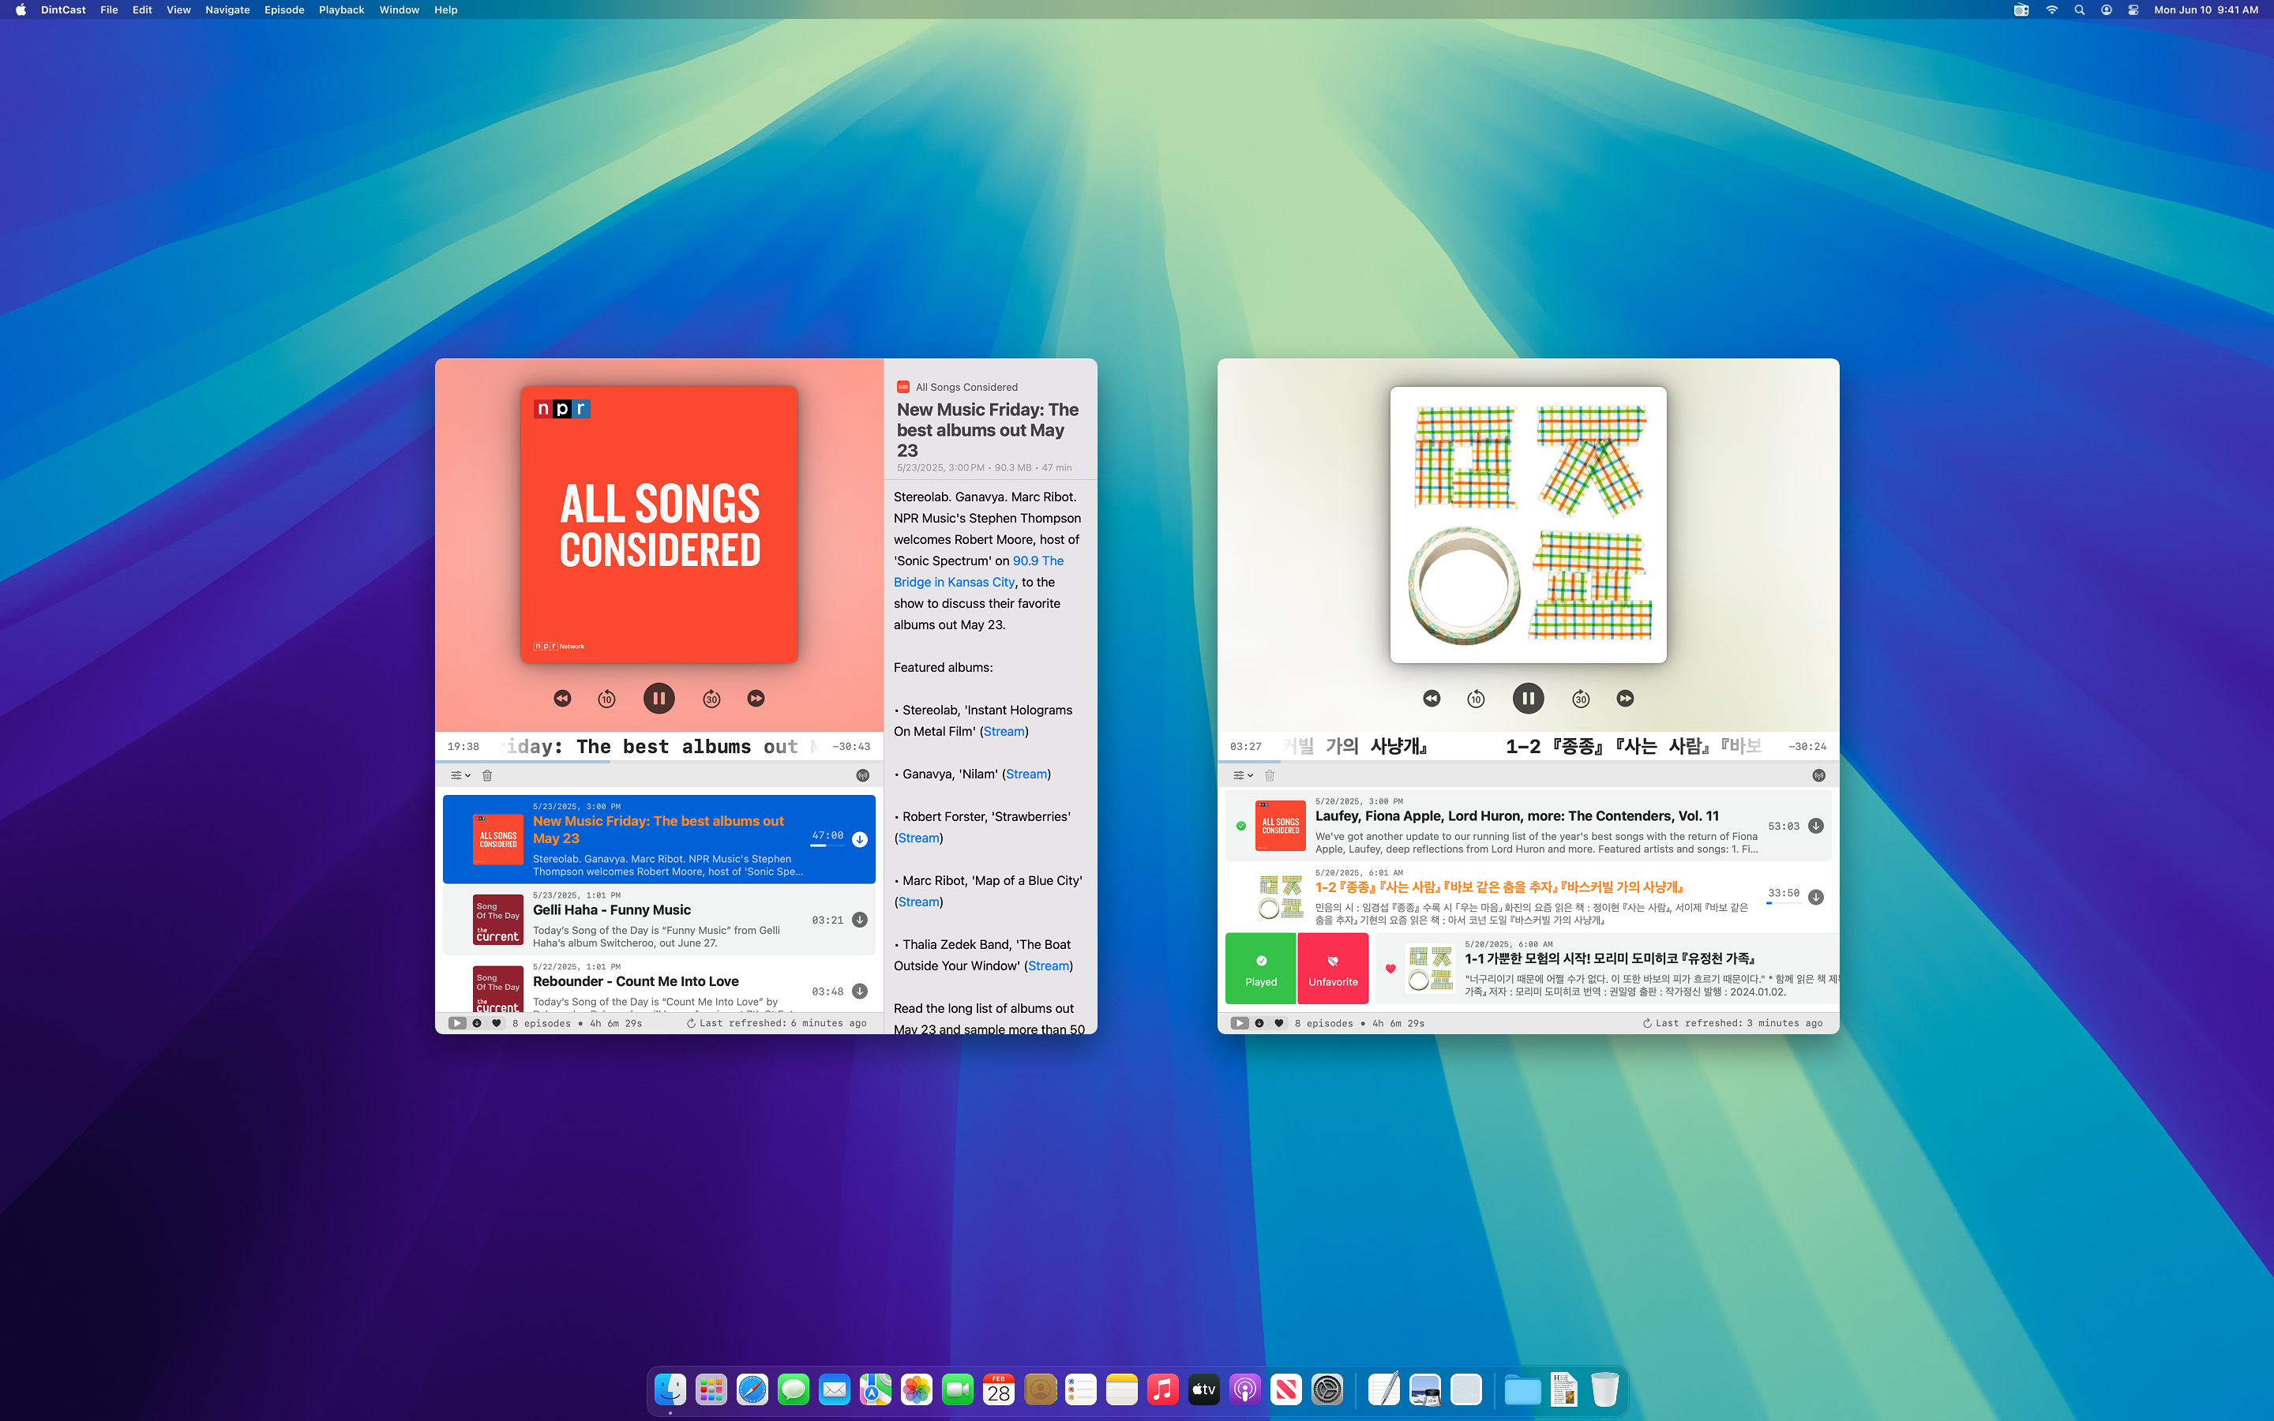The image size is (2274, 1421).
Task: Launch Podcasts from the Dock
Action: point(1244,1389)
